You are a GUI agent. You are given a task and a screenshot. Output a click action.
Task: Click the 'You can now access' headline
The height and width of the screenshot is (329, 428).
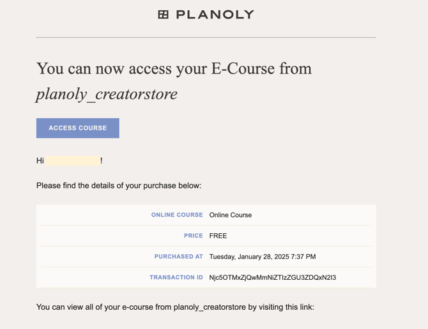pyautogui.click(x=121, y=68)
